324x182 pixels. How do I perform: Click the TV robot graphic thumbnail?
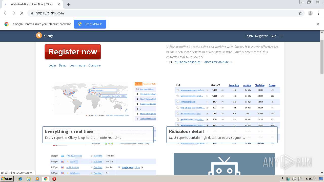225,164
